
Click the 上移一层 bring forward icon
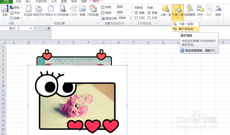166,8
